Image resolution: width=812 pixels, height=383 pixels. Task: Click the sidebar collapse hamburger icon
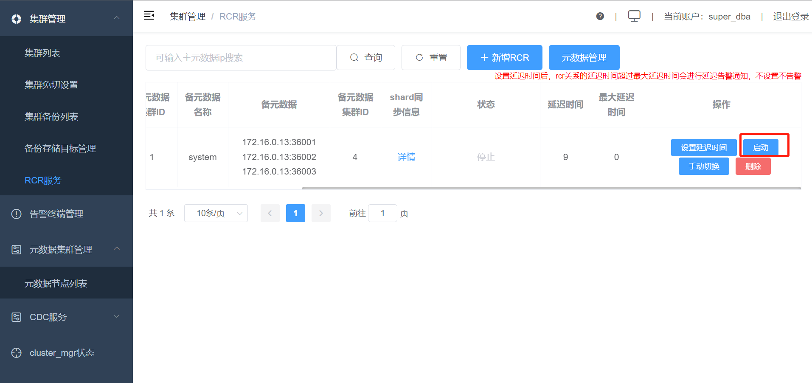pos(149,16)
